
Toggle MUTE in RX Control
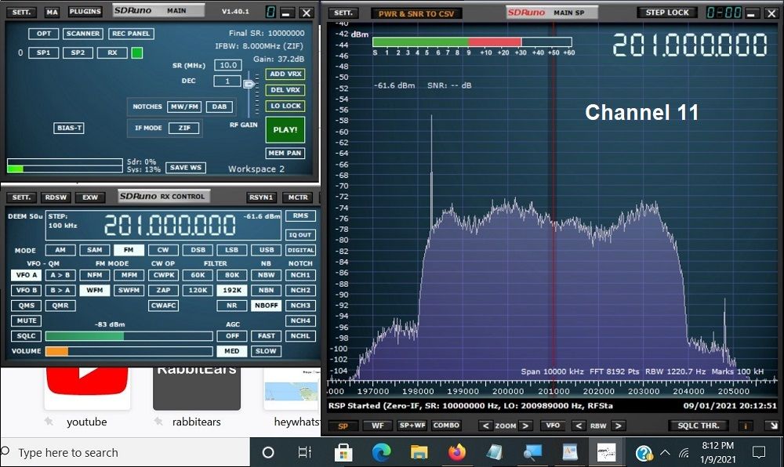27,320
